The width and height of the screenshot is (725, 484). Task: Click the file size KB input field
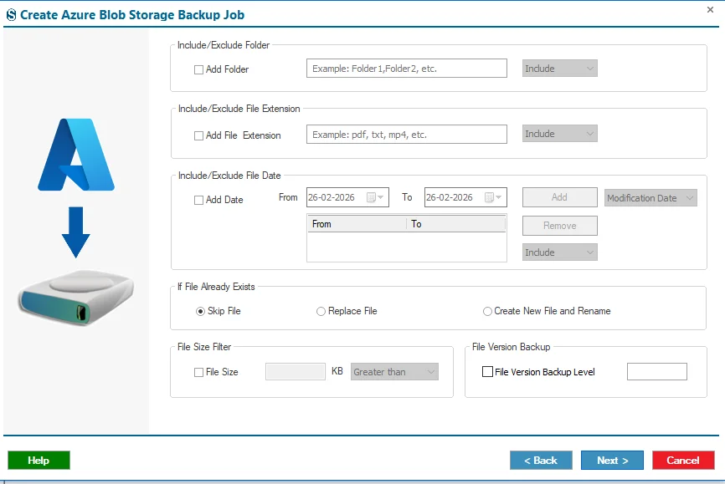[x=296, y=372]
